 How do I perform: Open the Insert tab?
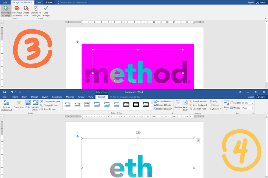pyautogui.click(x=25, y=97)
